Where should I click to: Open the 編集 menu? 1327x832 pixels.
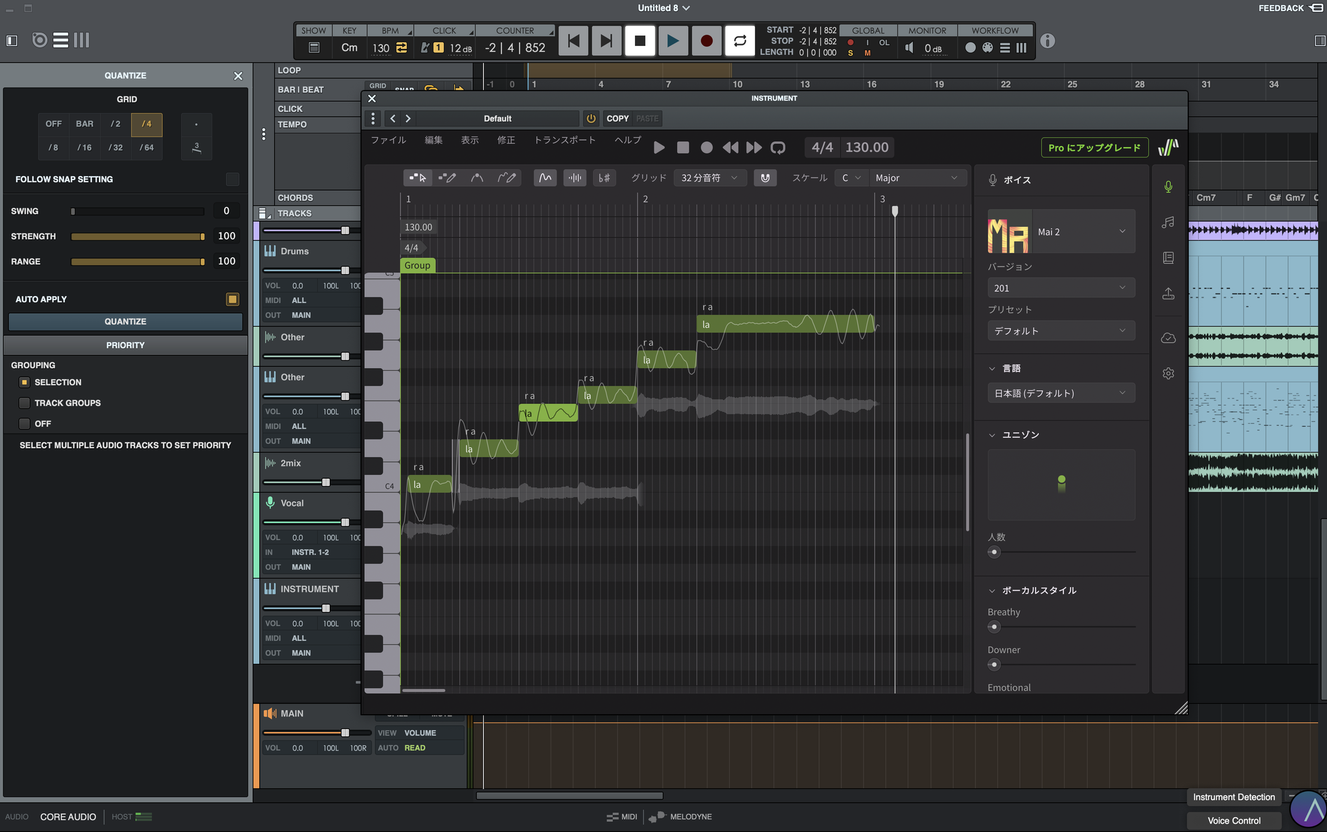click(433, 140)
